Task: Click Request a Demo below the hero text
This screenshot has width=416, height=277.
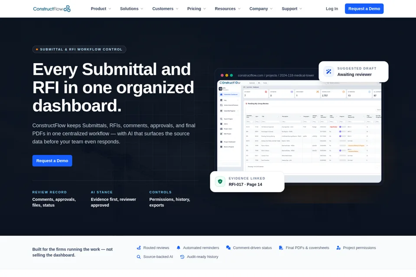Action: coord(52,161)
